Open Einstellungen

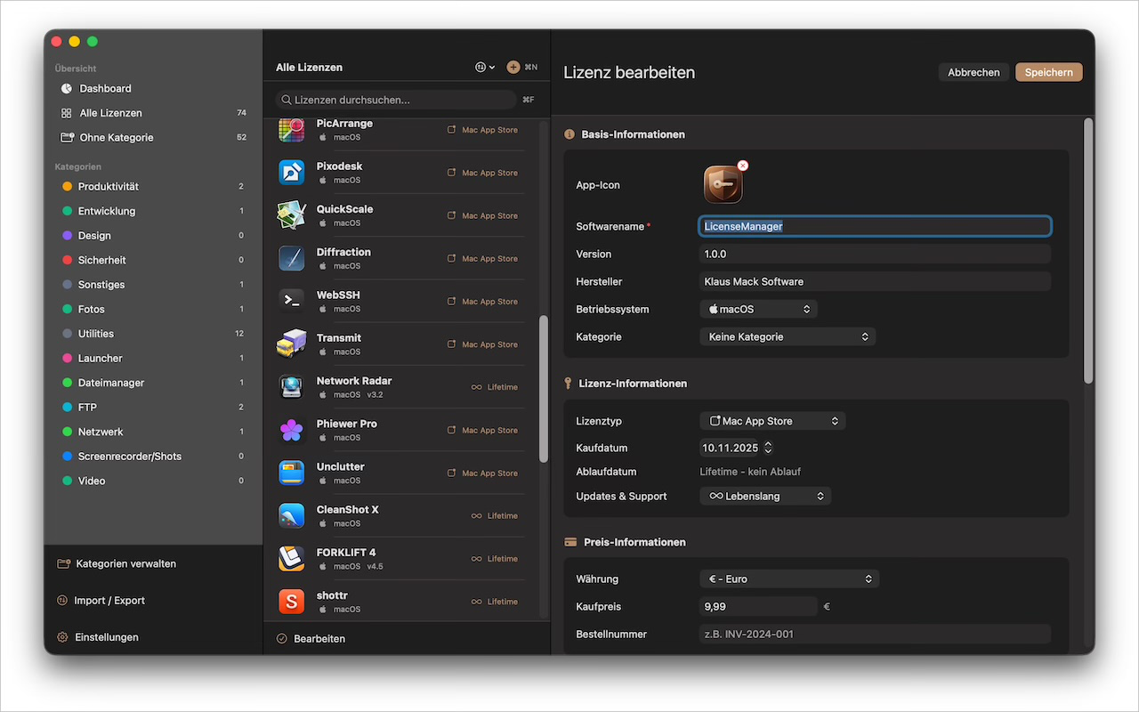pos(98,636)
